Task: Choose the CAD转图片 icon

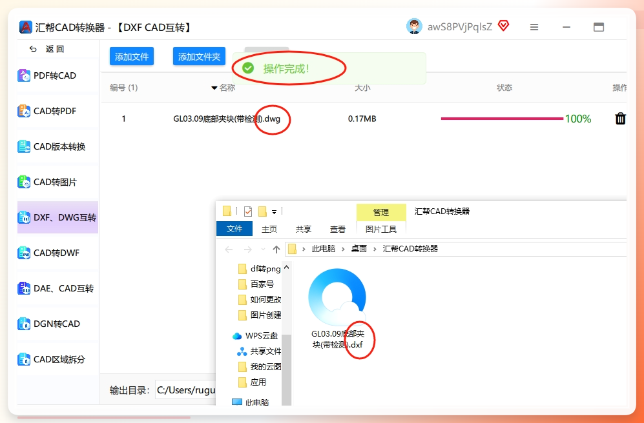Action: pos(25,182)
